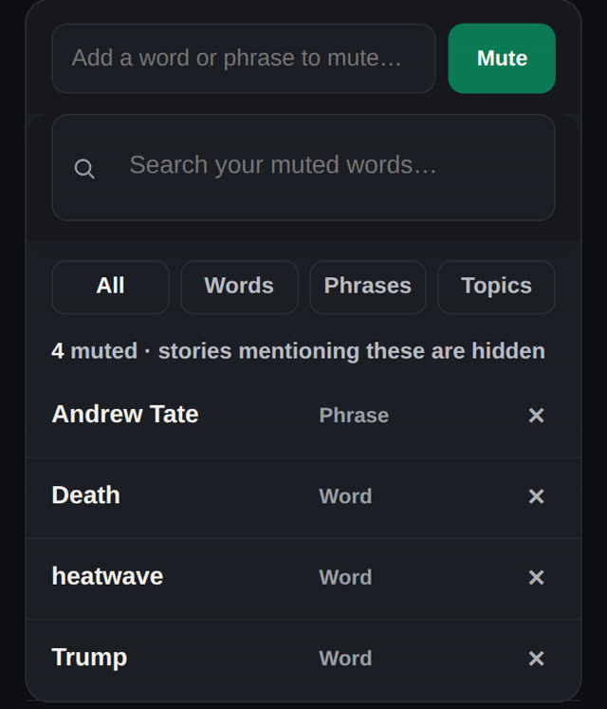Select the All filter tab
Viewport: 607px width, 709px height.
pyautogui.click(x=110, y=287)
